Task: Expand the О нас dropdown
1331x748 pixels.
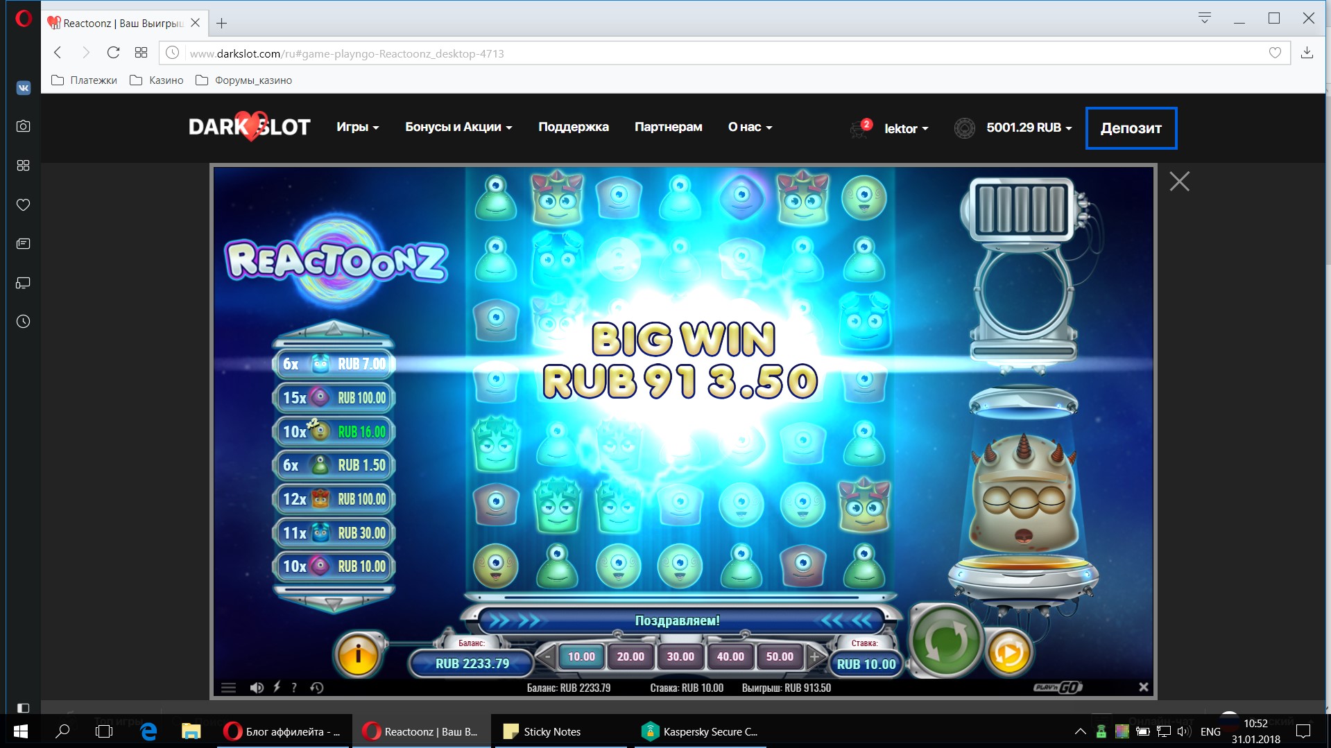Action: click(x=750, y=127)
